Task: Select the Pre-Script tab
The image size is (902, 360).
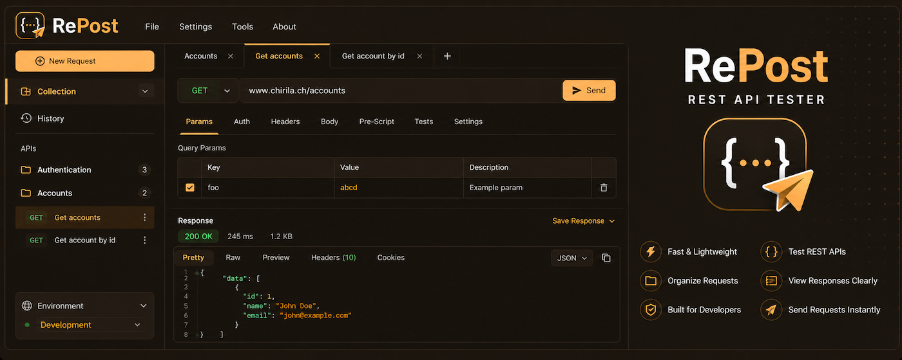Action: tap(377, 122)
